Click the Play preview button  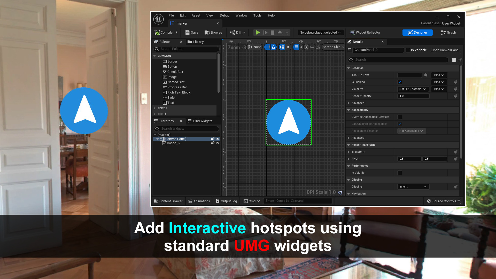tap(258, 32)
